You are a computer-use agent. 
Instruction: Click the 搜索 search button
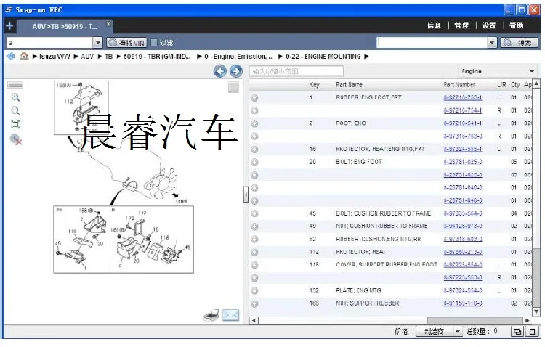tap(520, 43)
